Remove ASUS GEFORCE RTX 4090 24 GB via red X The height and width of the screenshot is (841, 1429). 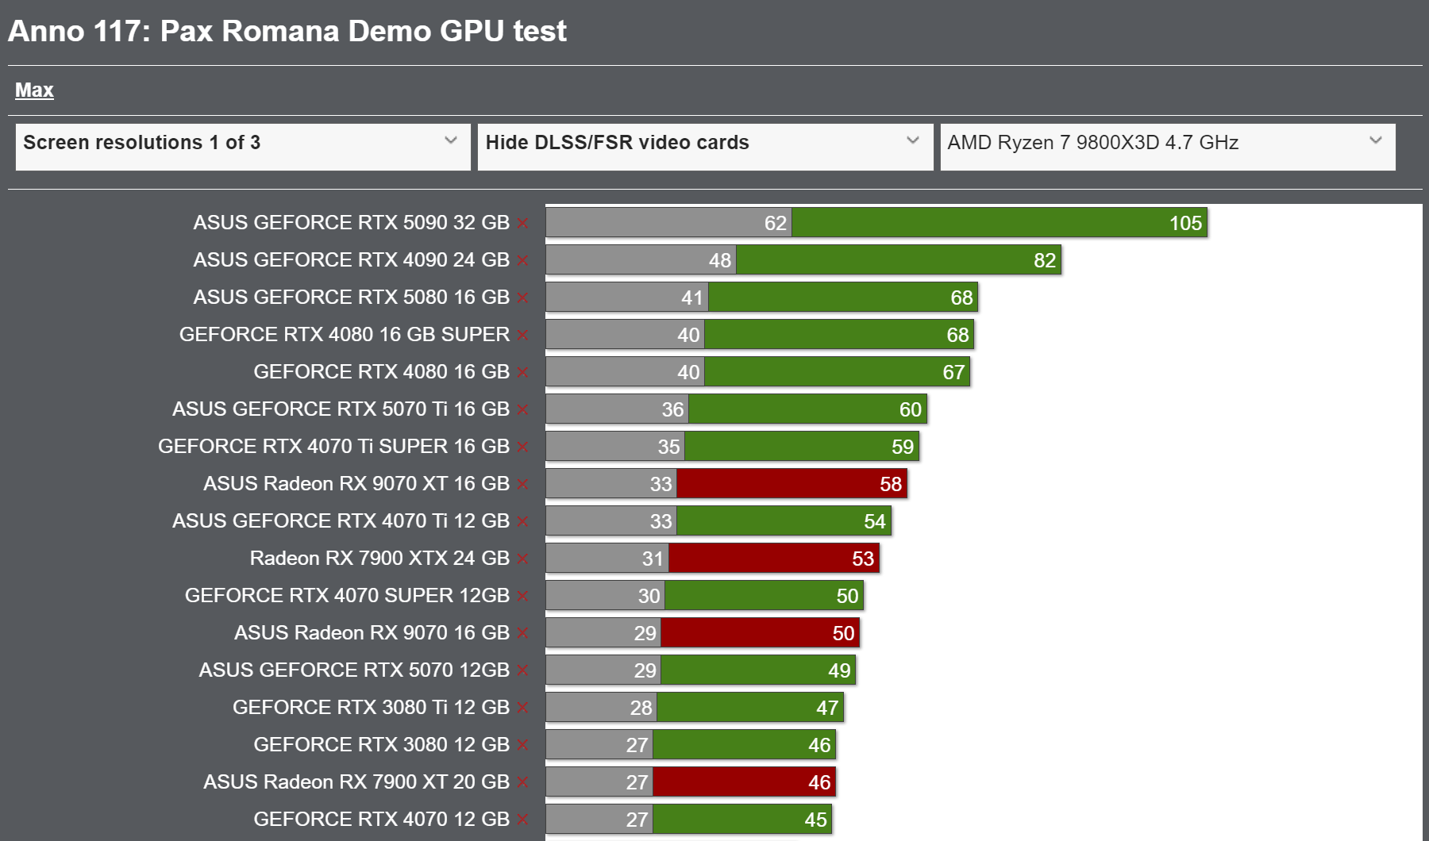pyautogui.click(x=522, y=261)
